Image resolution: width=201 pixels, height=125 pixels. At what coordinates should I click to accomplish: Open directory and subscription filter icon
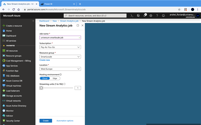[x=138, y=16]
